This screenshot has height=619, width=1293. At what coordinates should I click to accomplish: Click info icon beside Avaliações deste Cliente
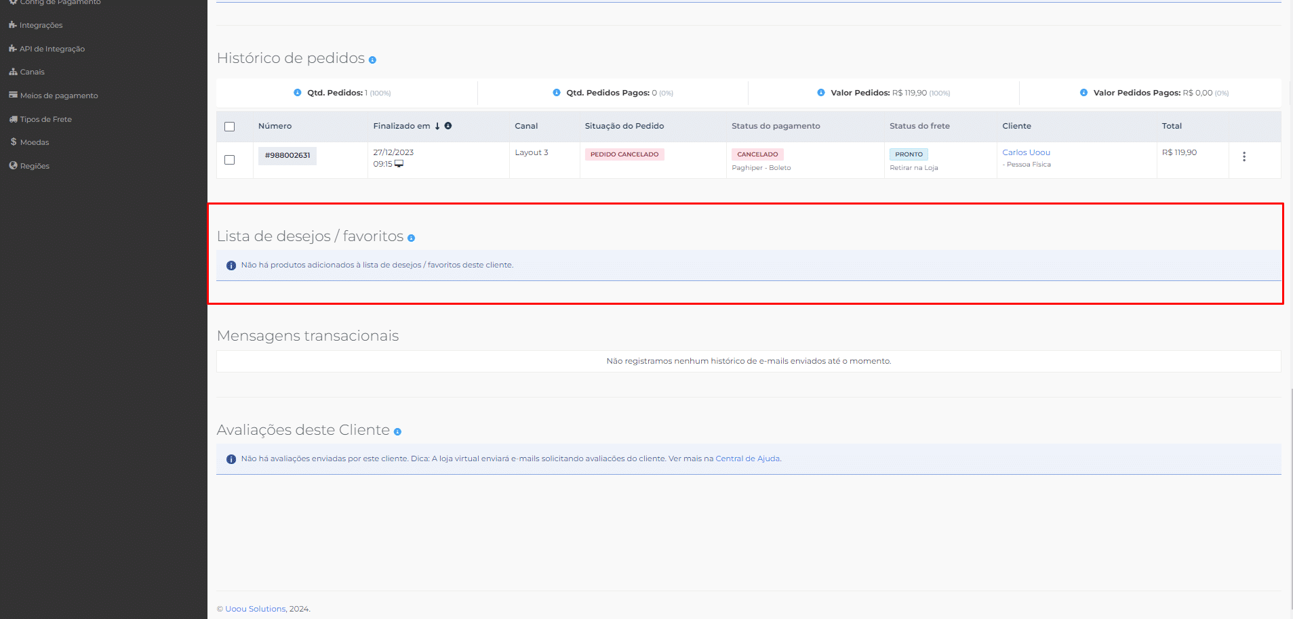tap(397, 432)
